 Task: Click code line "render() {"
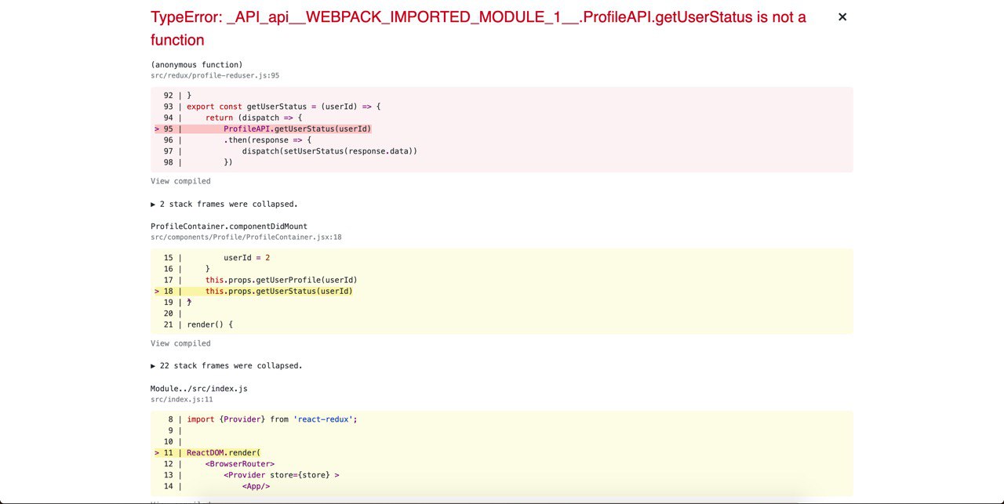pos(210,325)
